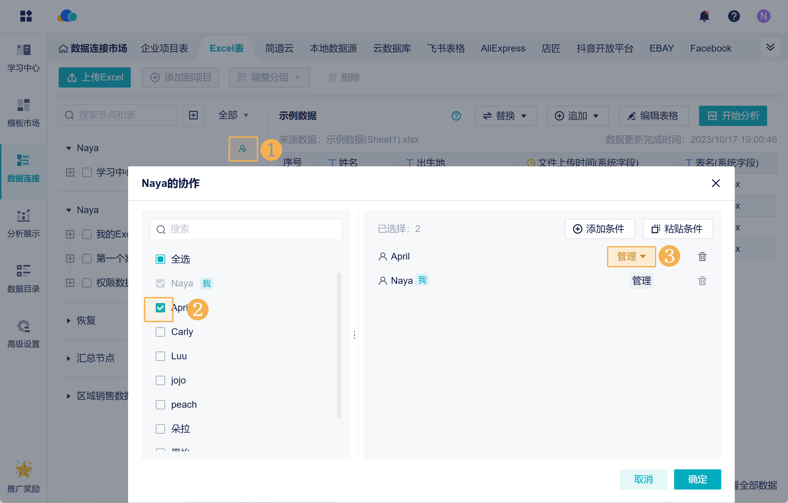Click the 确定 button

(x=697, y=479)
